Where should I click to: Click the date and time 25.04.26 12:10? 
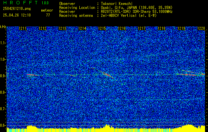pos(17,15)
